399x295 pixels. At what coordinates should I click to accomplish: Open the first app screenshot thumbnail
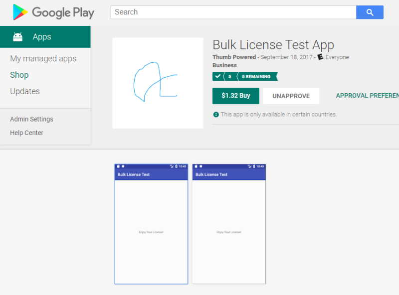click(151, 224)
